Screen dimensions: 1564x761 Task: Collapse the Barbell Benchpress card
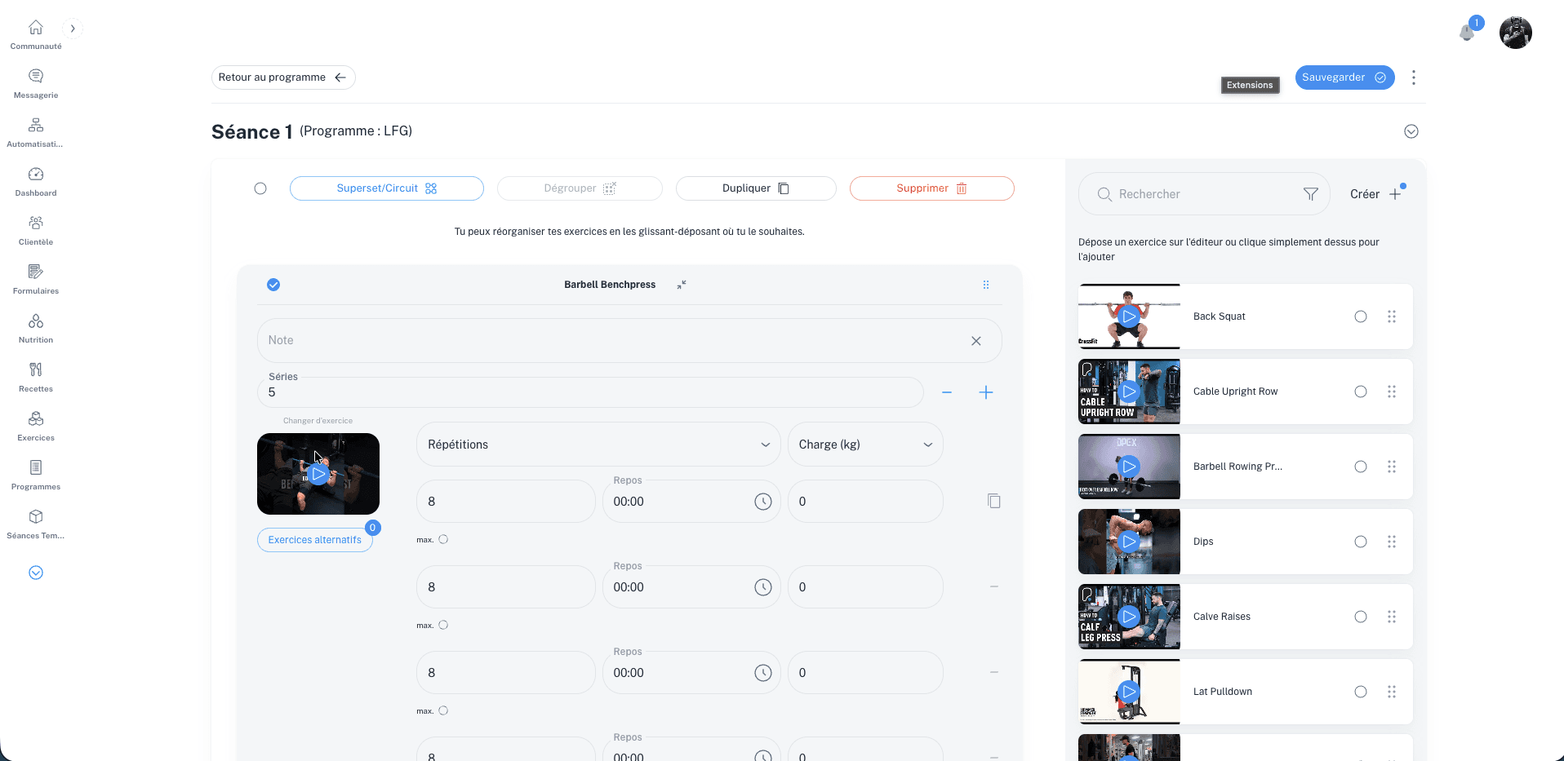click(x=682, y=285)
